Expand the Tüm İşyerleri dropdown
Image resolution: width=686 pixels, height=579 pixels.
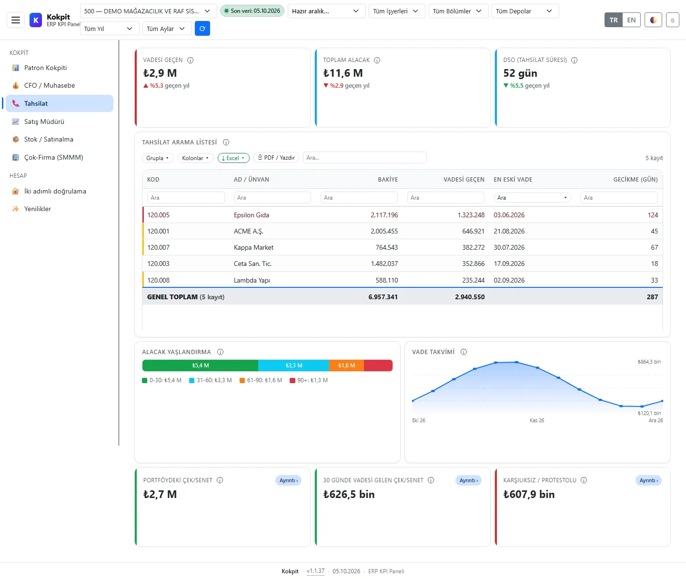click(x=397, y=11)
